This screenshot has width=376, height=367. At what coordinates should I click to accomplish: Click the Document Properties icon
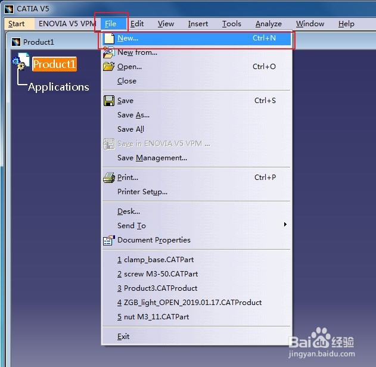(108, 240)
